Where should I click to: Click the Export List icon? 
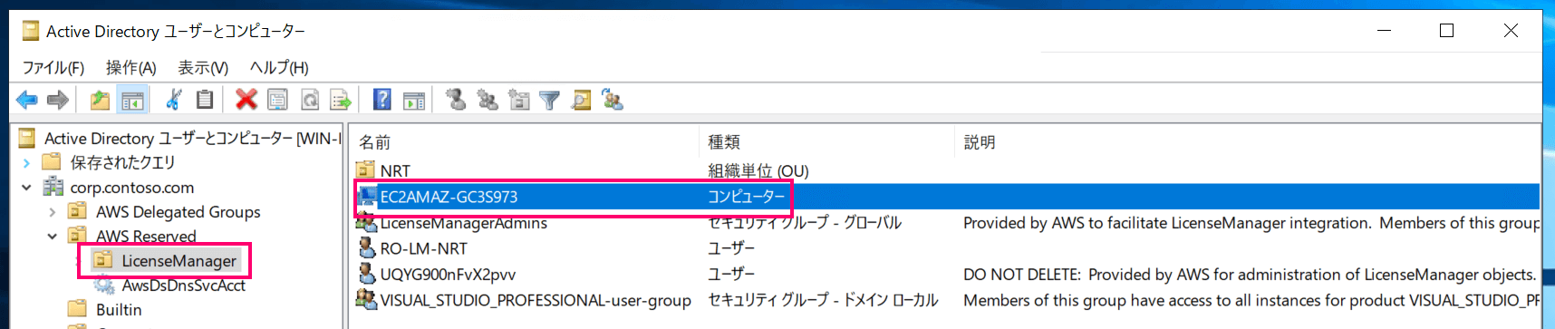tap(341, 100)
